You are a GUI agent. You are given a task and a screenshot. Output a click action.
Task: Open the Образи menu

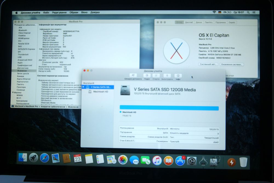[74, 12]
